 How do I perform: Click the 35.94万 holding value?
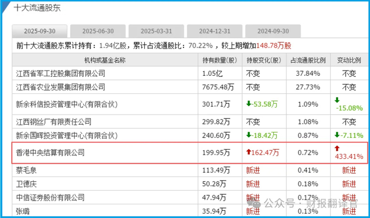214,211
